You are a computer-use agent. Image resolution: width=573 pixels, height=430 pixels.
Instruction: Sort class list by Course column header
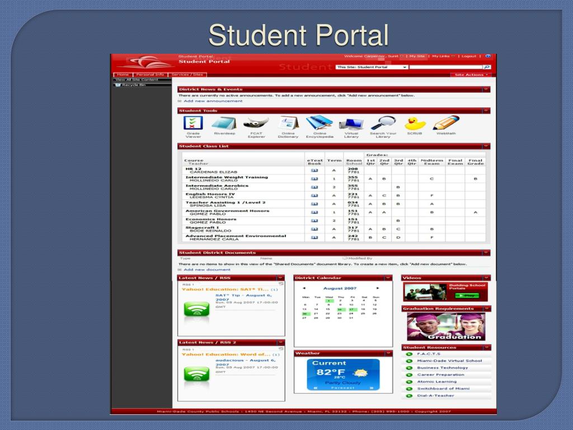[x=194, y=160]
